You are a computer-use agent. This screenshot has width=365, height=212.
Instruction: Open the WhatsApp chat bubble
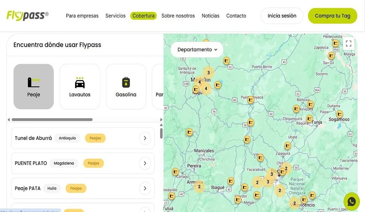pos(351,201)
